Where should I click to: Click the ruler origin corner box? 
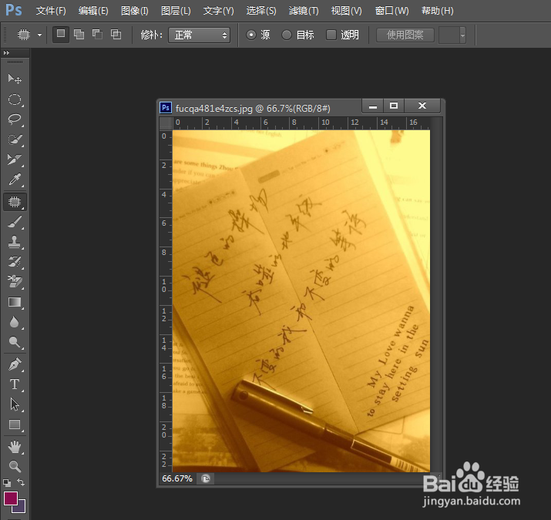click(166, 123)
